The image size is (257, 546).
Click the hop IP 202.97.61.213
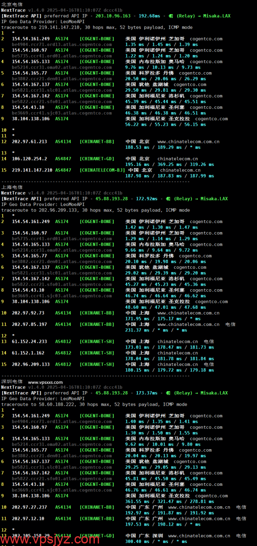29,141
